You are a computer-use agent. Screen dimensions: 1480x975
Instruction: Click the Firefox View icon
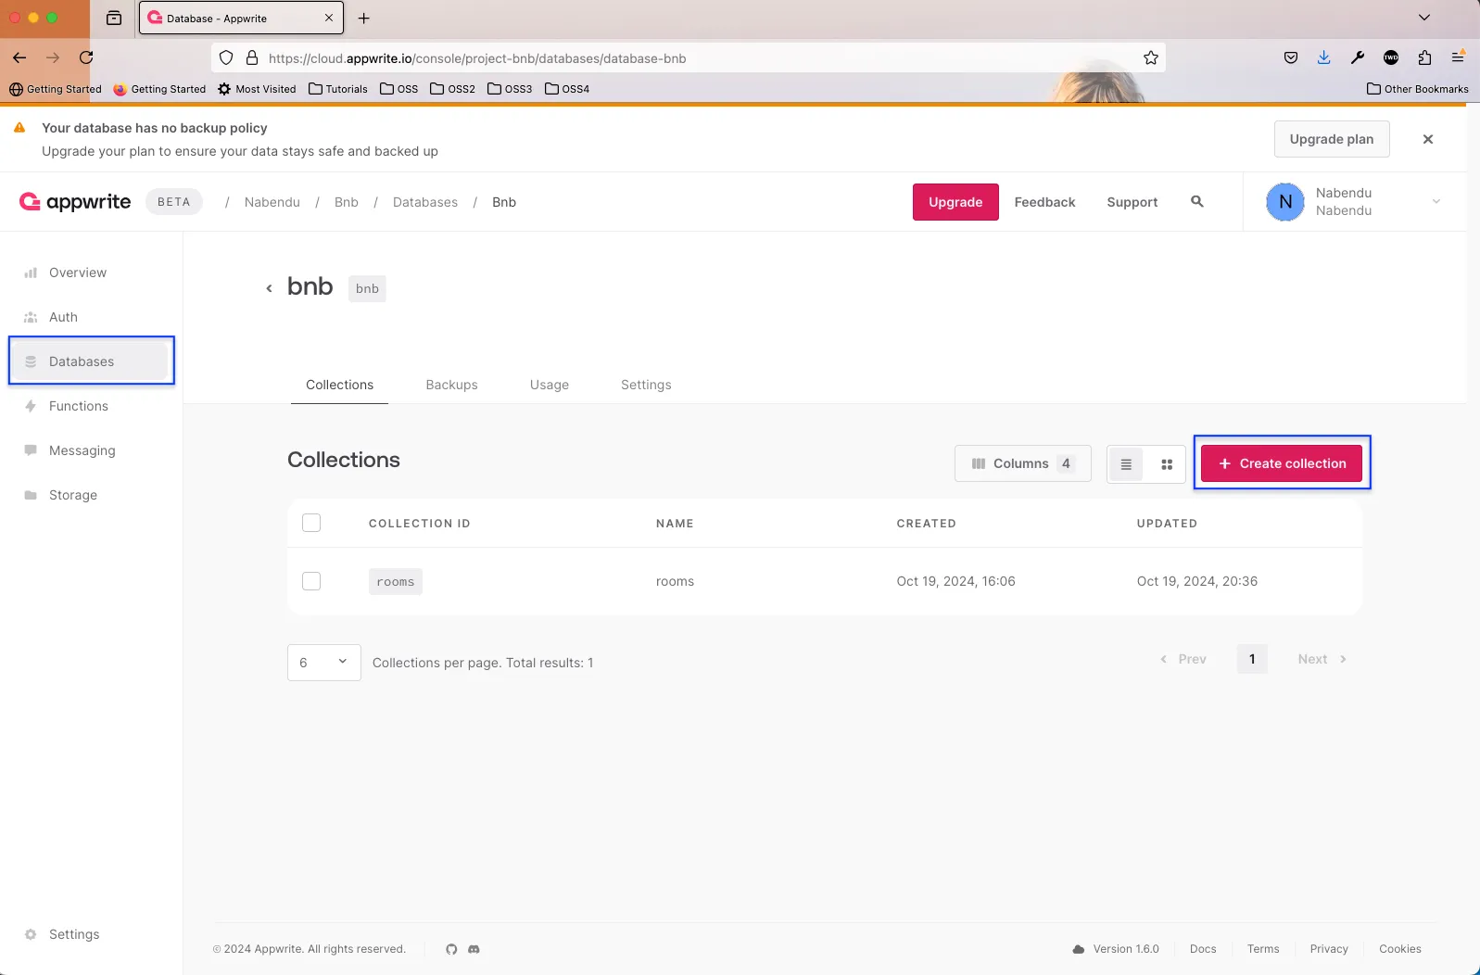[x=114, y=18]
